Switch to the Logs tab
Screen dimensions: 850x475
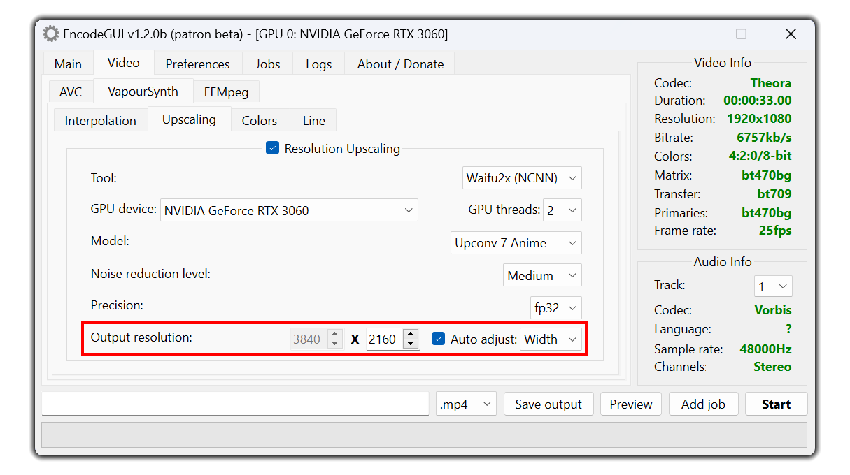(318, 64)
